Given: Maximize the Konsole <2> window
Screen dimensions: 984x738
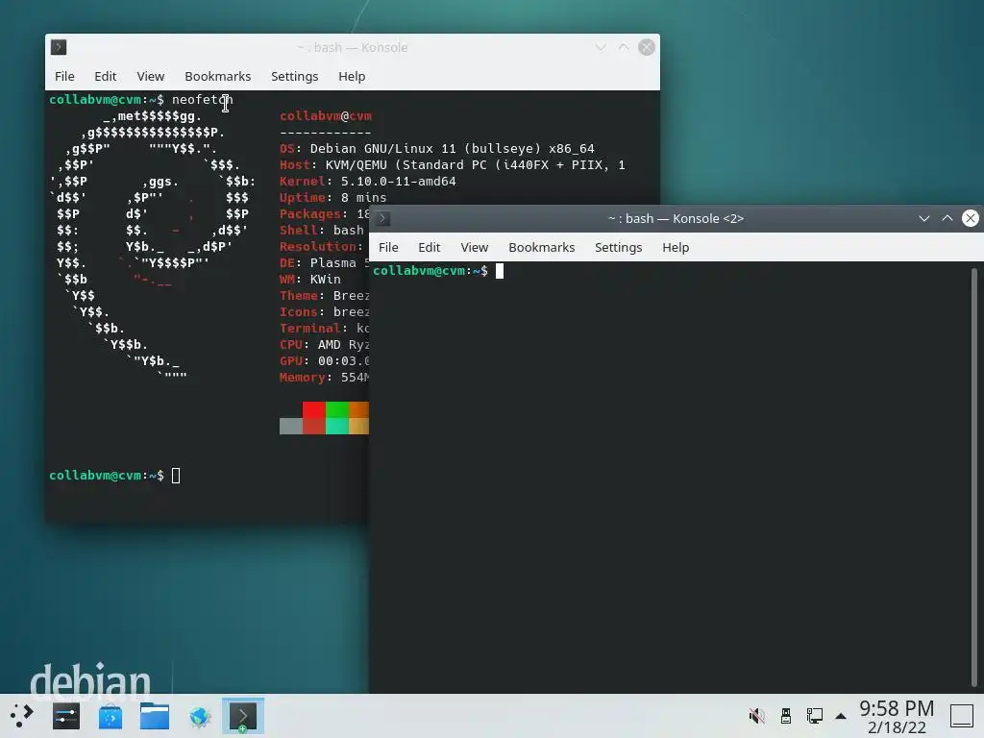Looking at the screenshot, I should [947, 218].
